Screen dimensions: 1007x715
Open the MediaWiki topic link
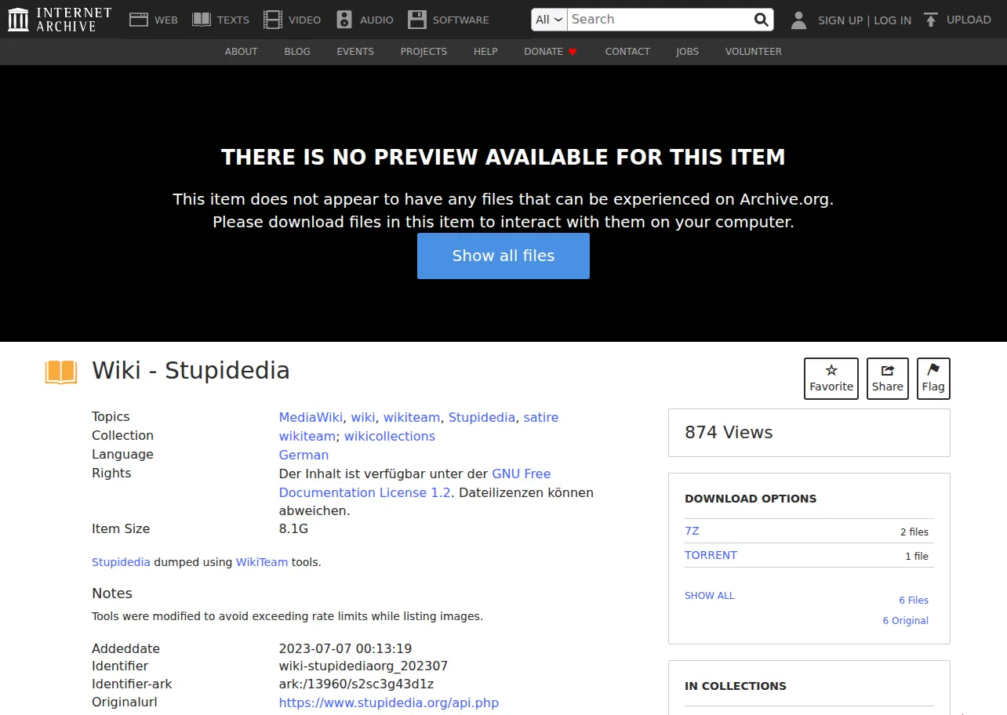tap(311, 417)
